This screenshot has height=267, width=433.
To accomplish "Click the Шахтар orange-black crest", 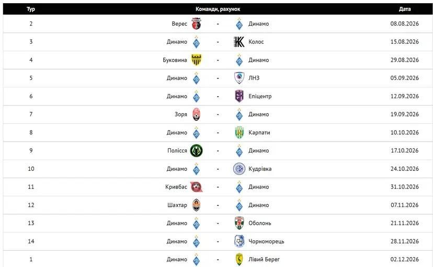I will 196,205.
